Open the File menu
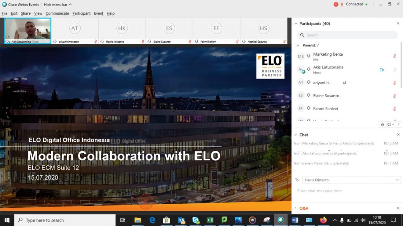Screen dimensions: 403x226 [x=4, y=13]
